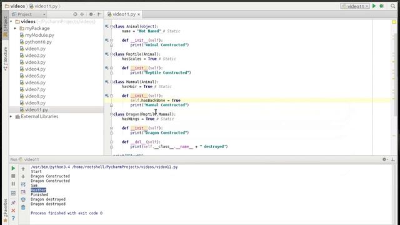
Task: Click the video11.py breadcrumb
Action: [x=43, y=6]
